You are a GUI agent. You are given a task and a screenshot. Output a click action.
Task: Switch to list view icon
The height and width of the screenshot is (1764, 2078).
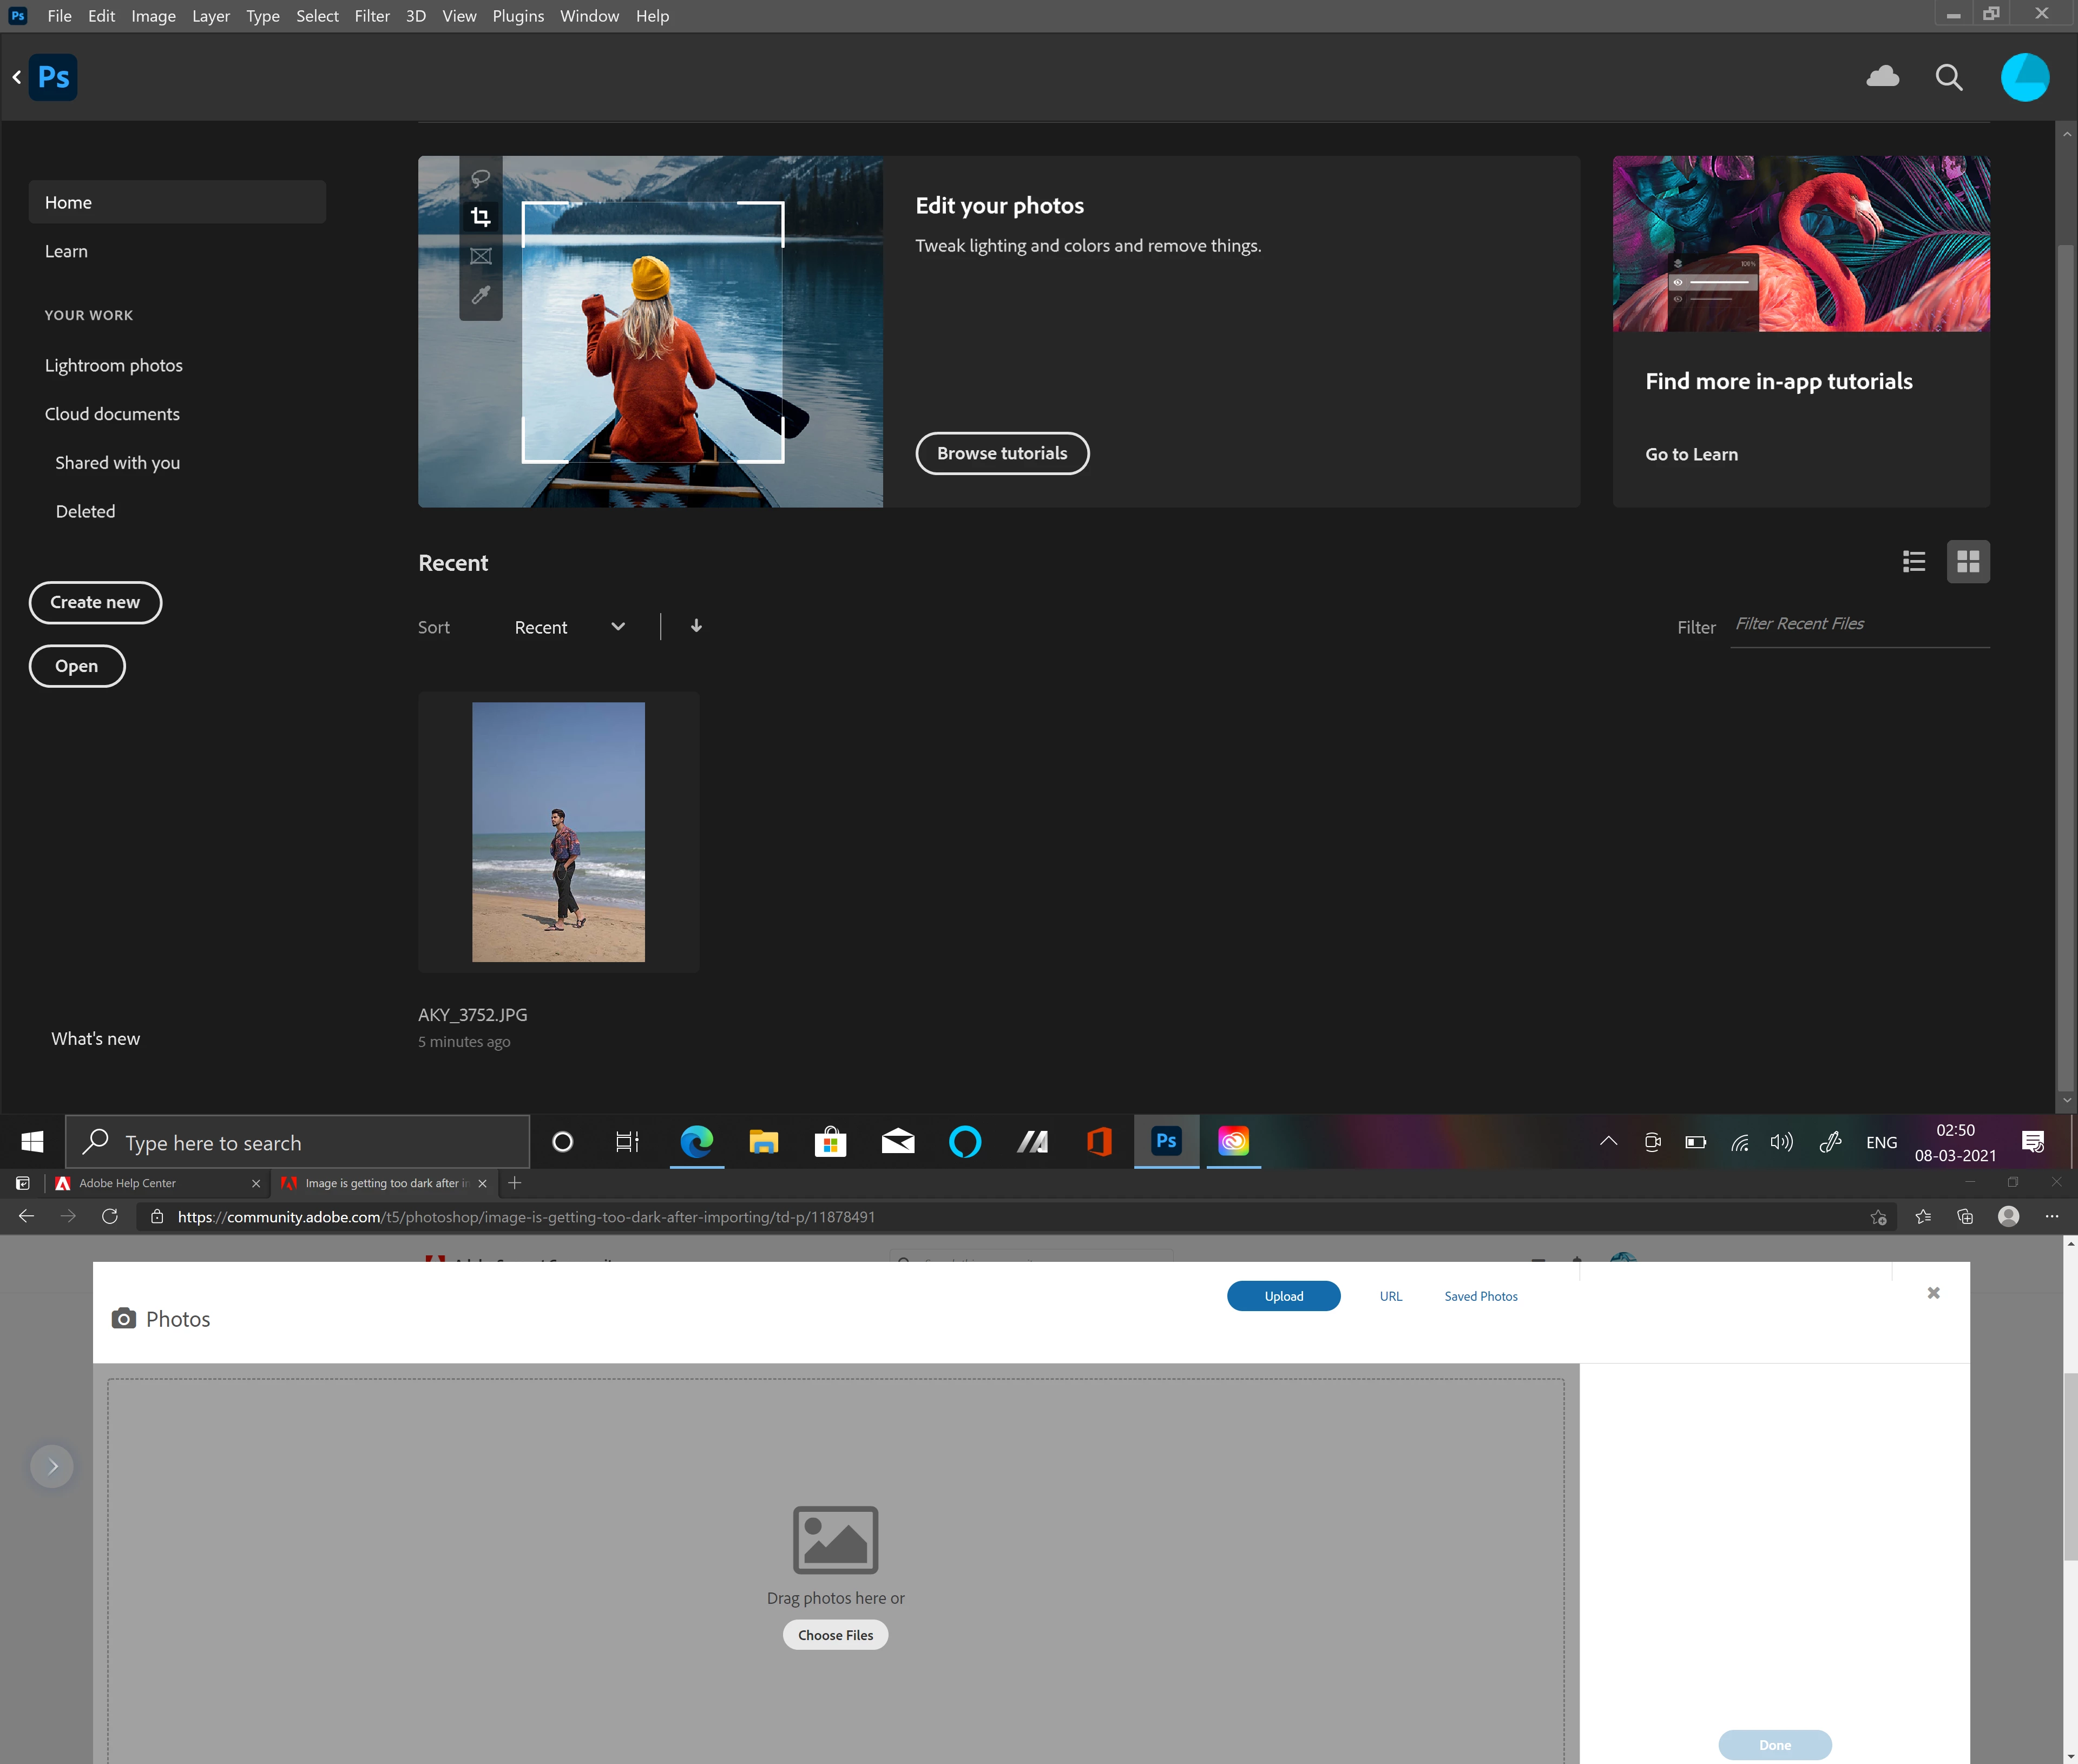(x=1913, y=562)
